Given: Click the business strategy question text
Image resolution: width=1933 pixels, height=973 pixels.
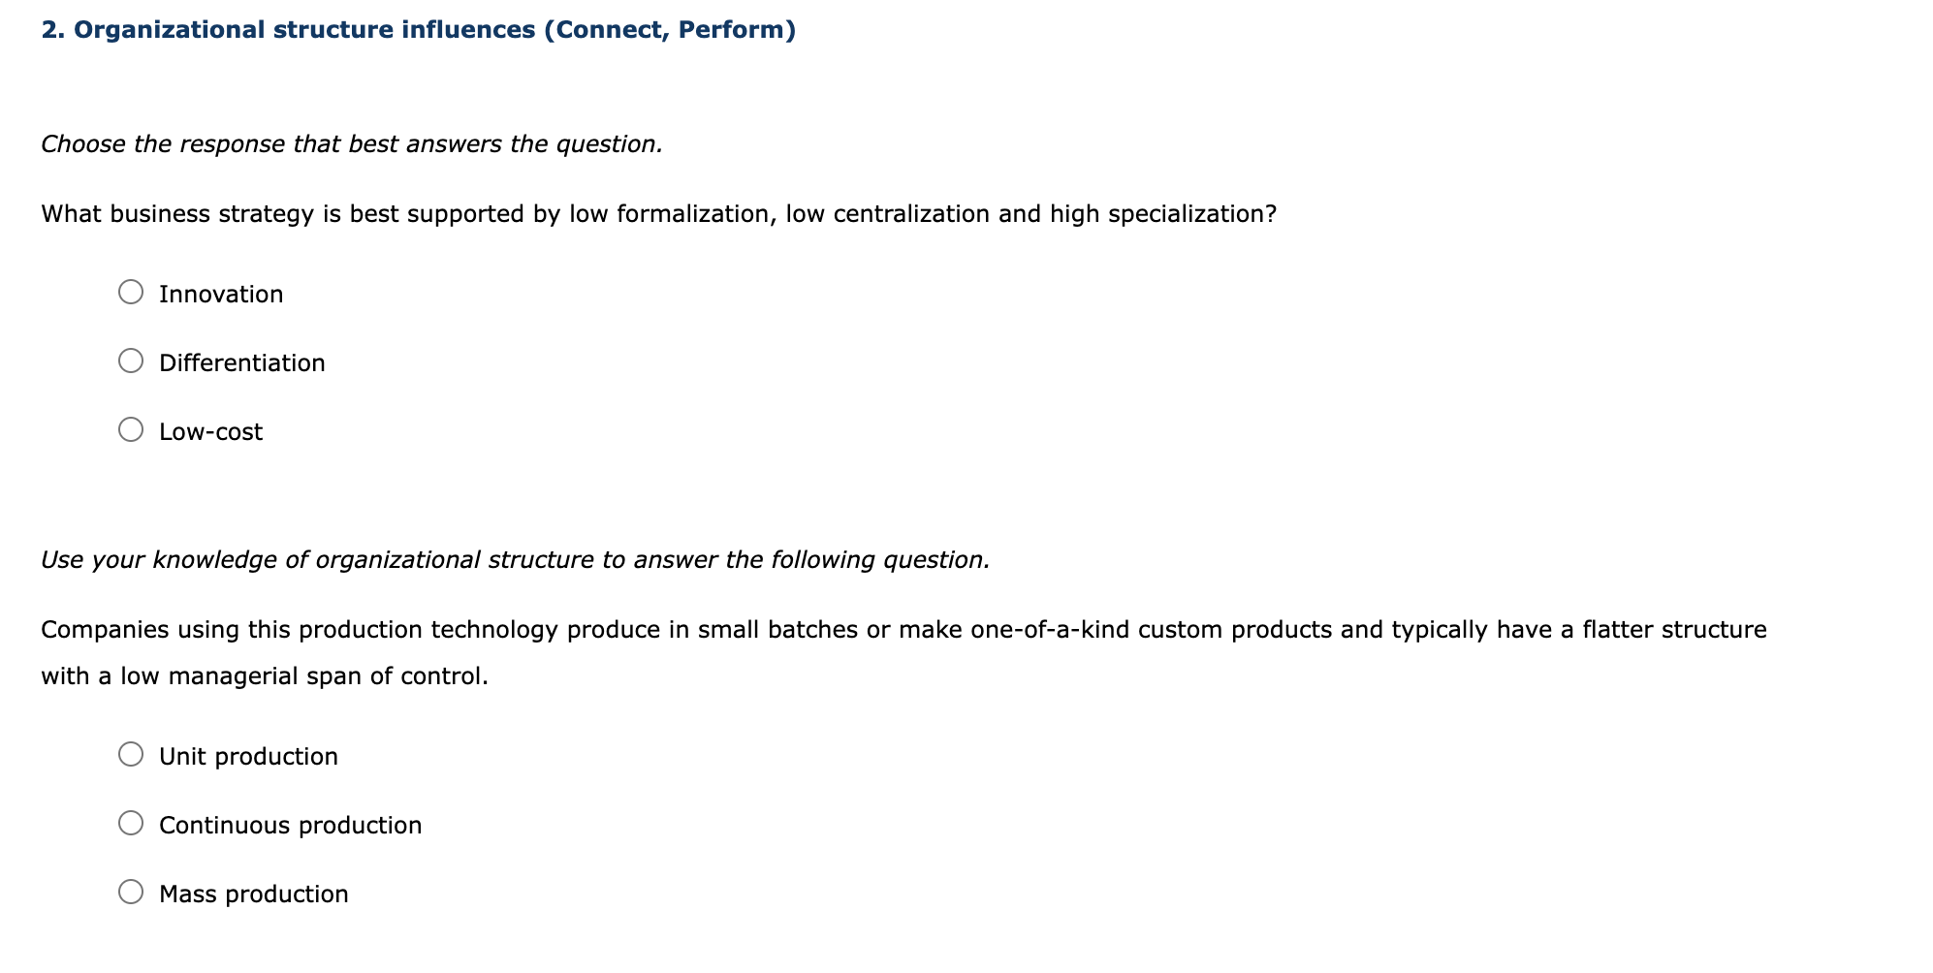Looking at the screenshot, I should [x=658, y=214].
